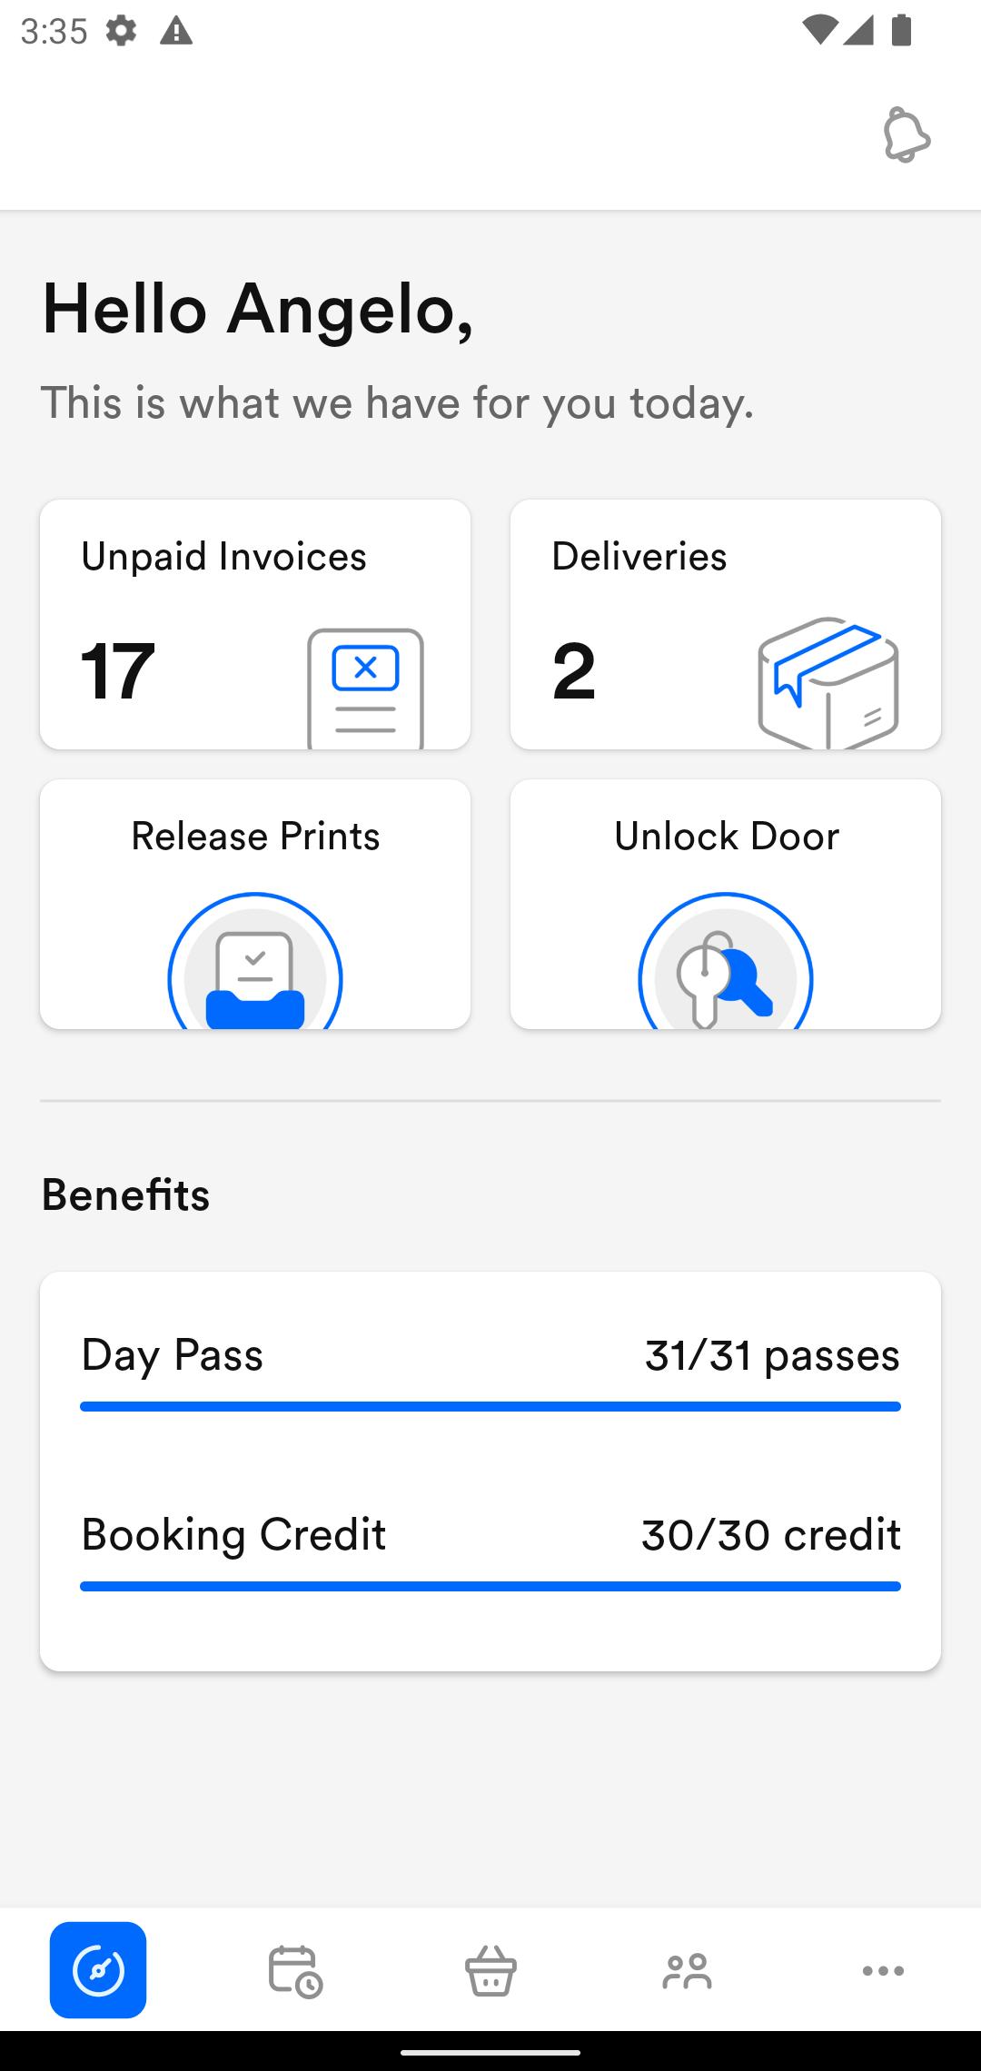
Task: Open the bookings calendar tab
Action: [x=294, y=1970]
